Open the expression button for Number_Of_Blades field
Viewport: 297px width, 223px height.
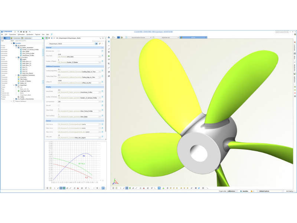point(99,62)
